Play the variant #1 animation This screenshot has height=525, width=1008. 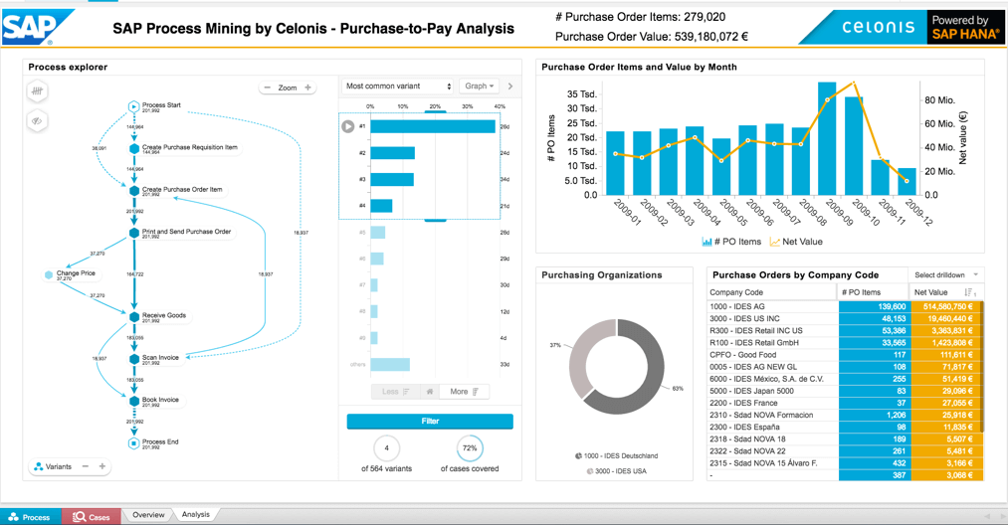tap(348, 126)
